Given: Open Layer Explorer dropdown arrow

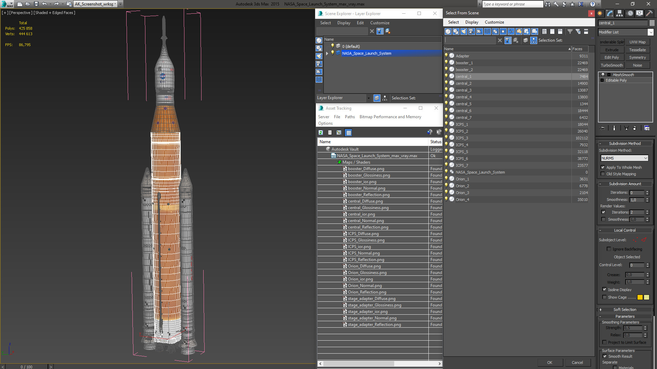Looking at the screenshot, I should pyautogui.click(x=369, y=98).
